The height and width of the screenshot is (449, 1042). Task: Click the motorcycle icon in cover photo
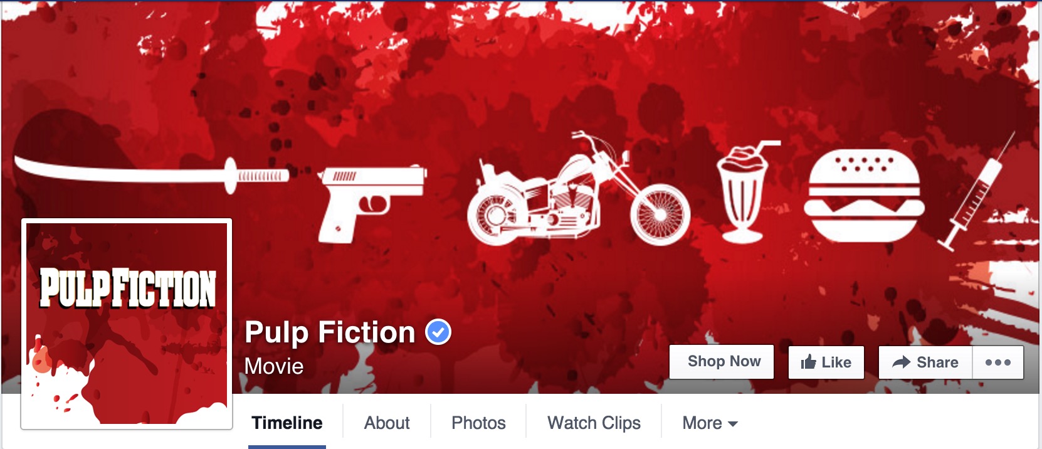(x=578, y=189)
